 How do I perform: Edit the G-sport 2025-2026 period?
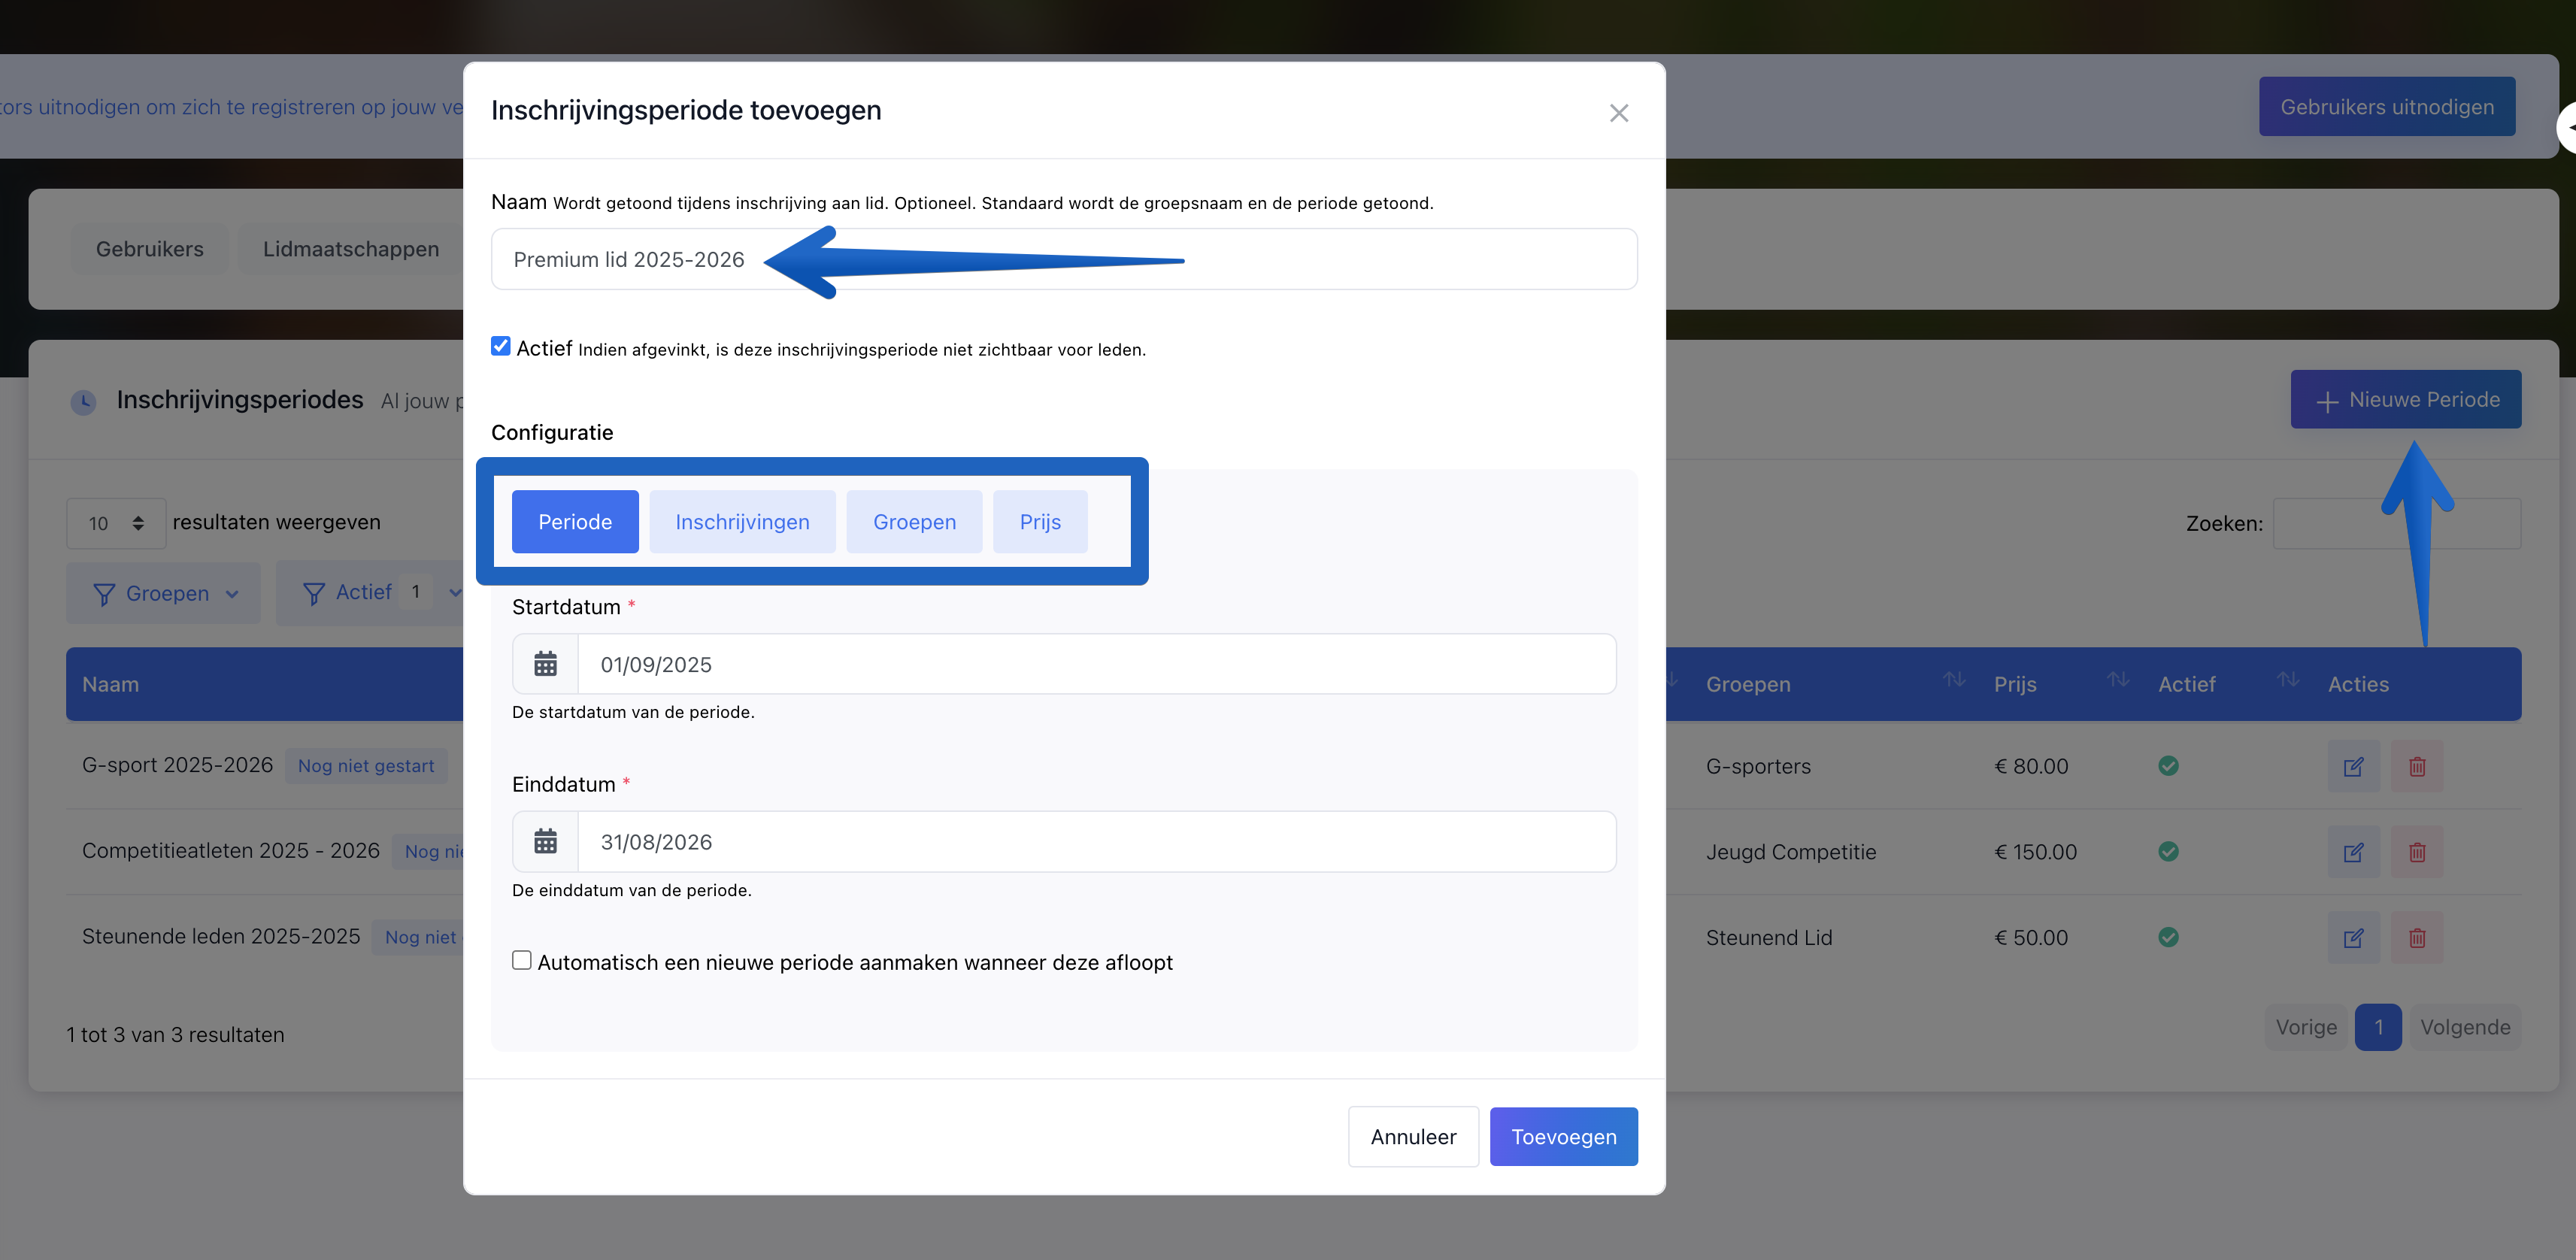pyautogui.click(x=2353, y=766)
